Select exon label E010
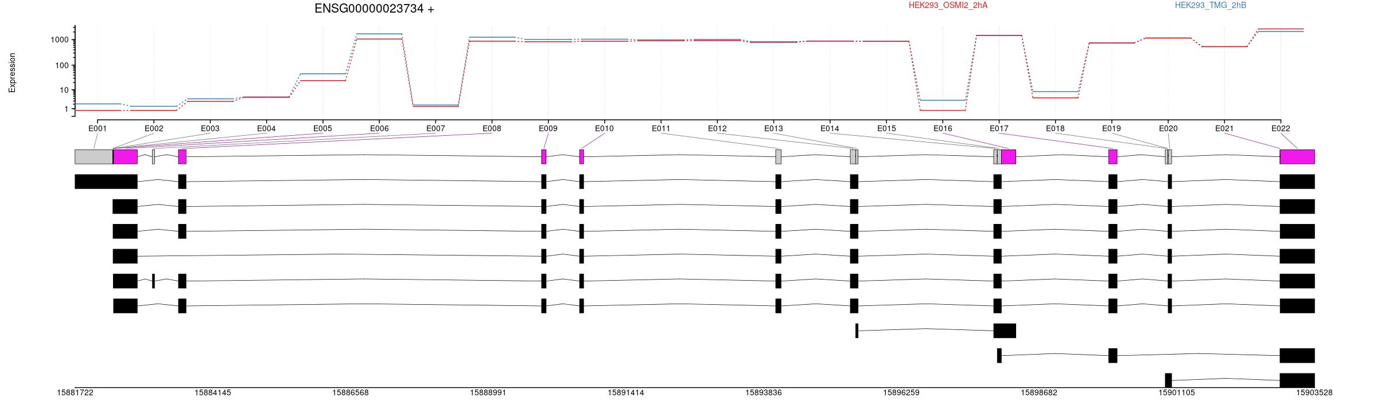 (x=604, y=128)
